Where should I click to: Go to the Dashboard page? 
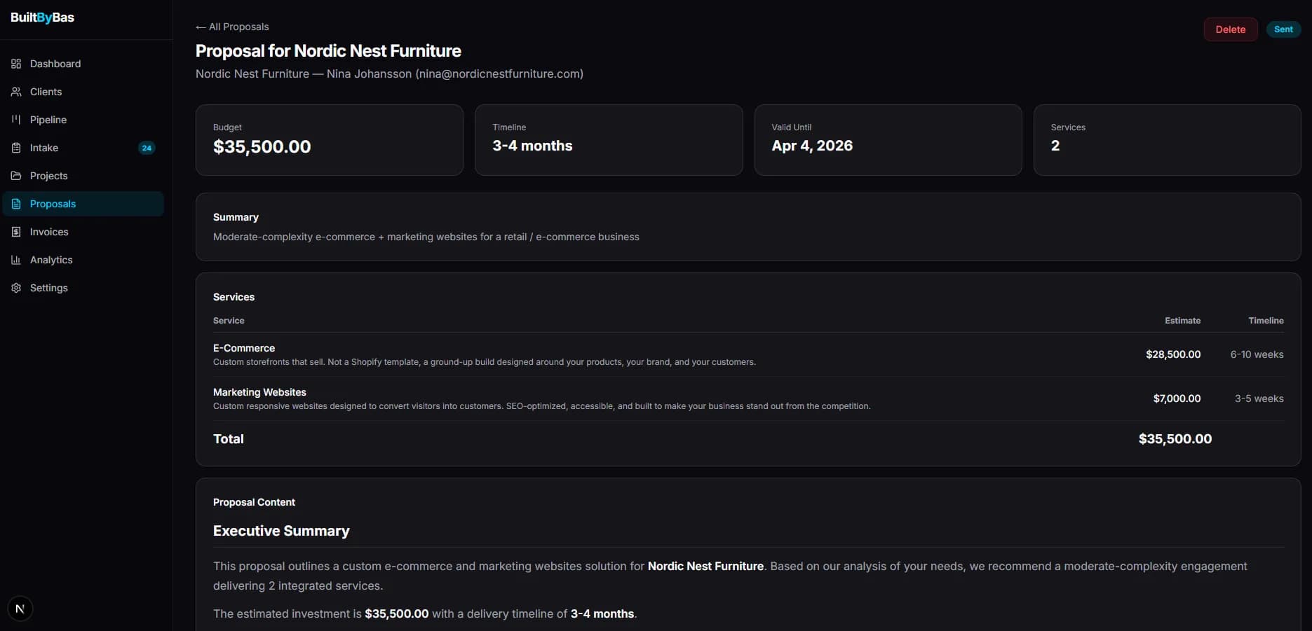(x=55, y=64)
